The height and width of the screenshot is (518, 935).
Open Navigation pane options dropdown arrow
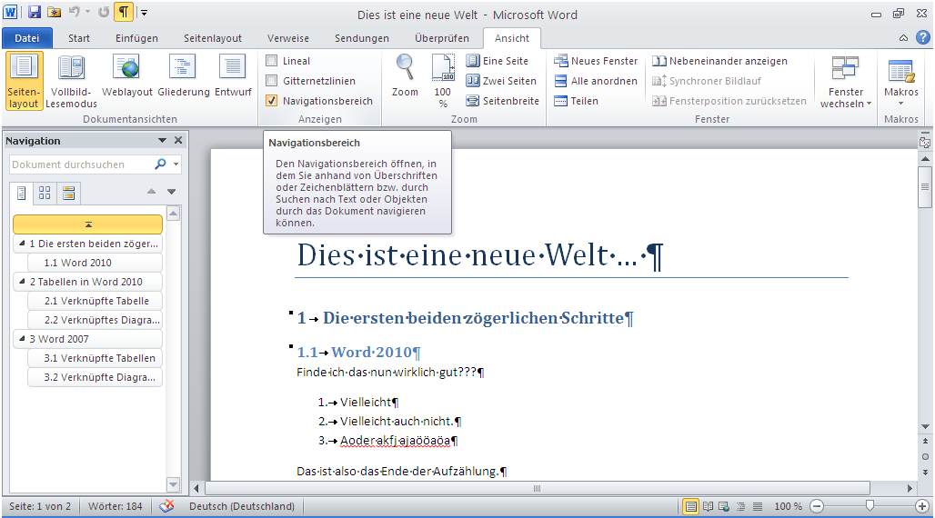coord(162,141)
